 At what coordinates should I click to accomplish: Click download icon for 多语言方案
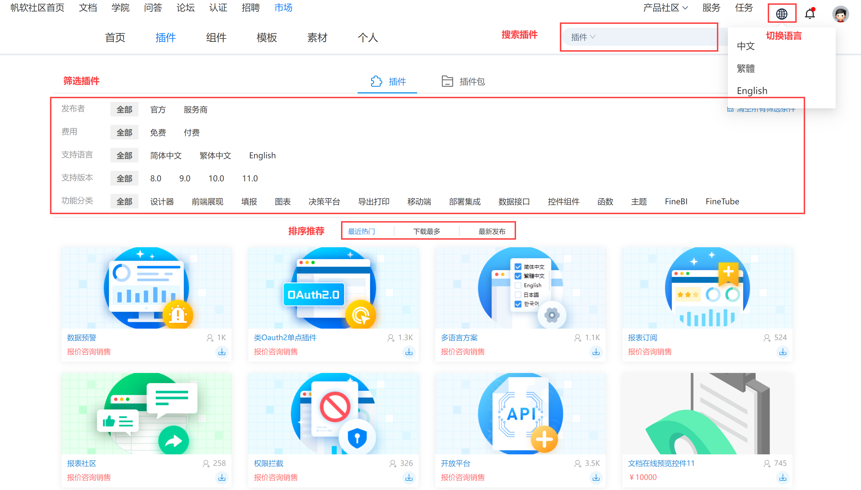coord(596,352)
